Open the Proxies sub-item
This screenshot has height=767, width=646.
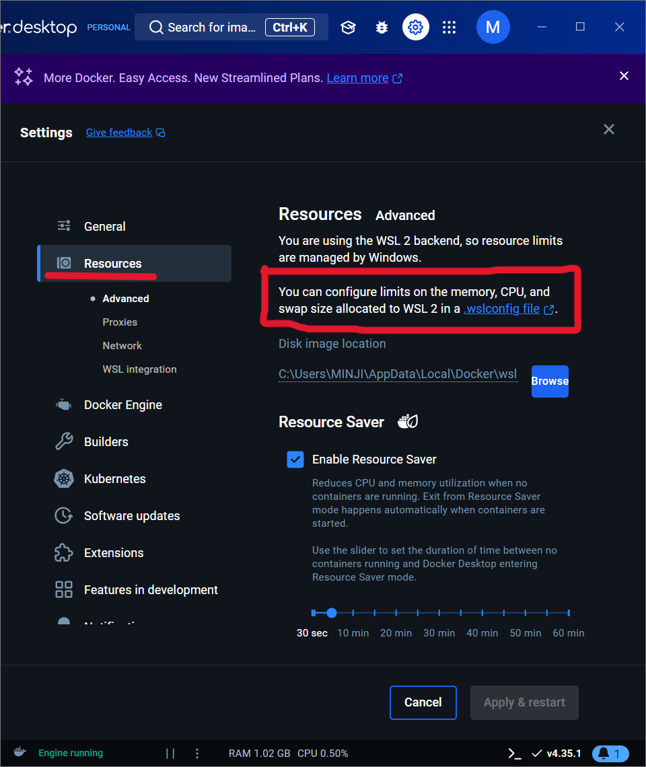120,322
